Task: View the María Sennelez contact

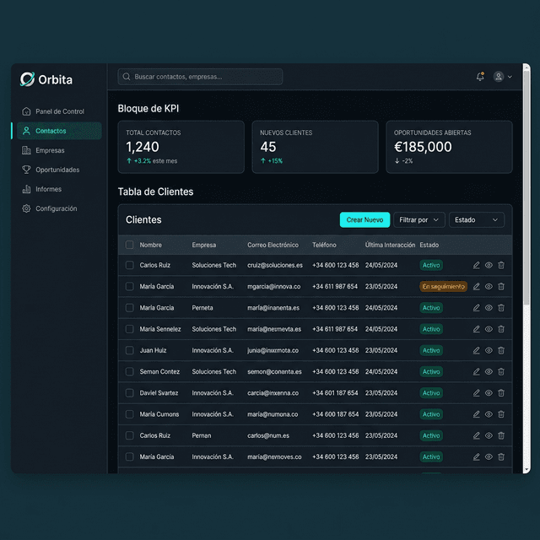Action: (x=489, y=329)
